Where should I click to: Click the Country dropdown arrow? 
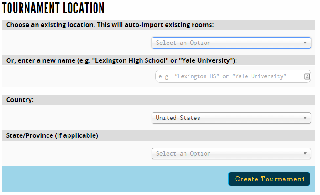[x=305, y=118]
